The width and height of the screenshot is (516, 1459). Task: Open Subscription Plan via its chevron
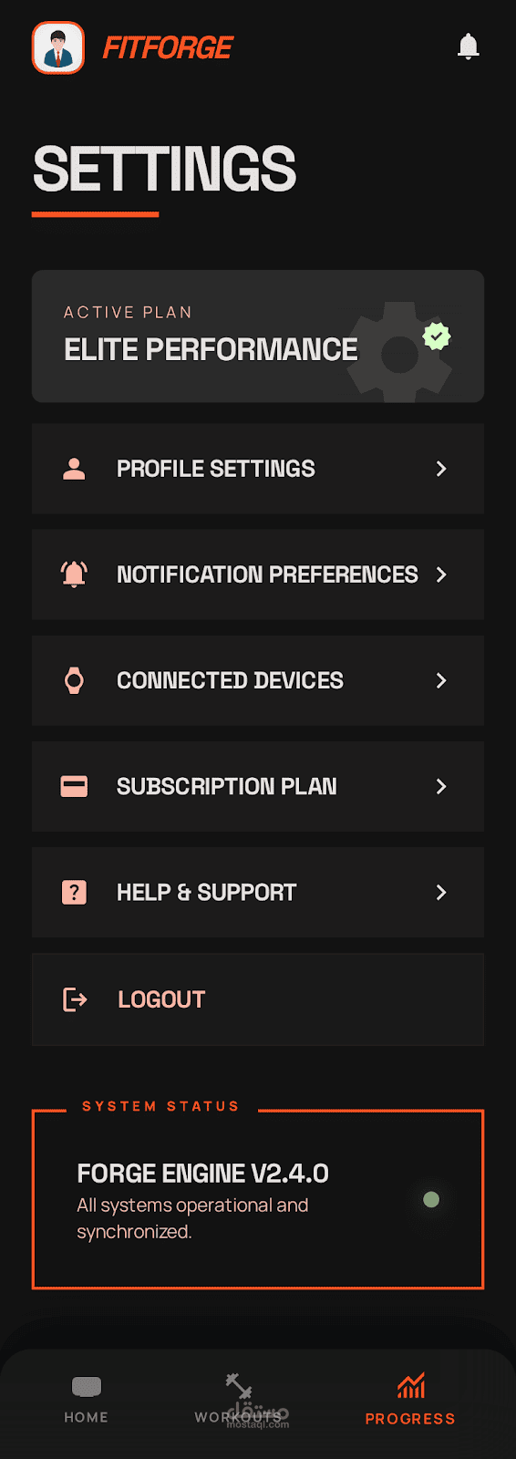click(x=441, y=786)
